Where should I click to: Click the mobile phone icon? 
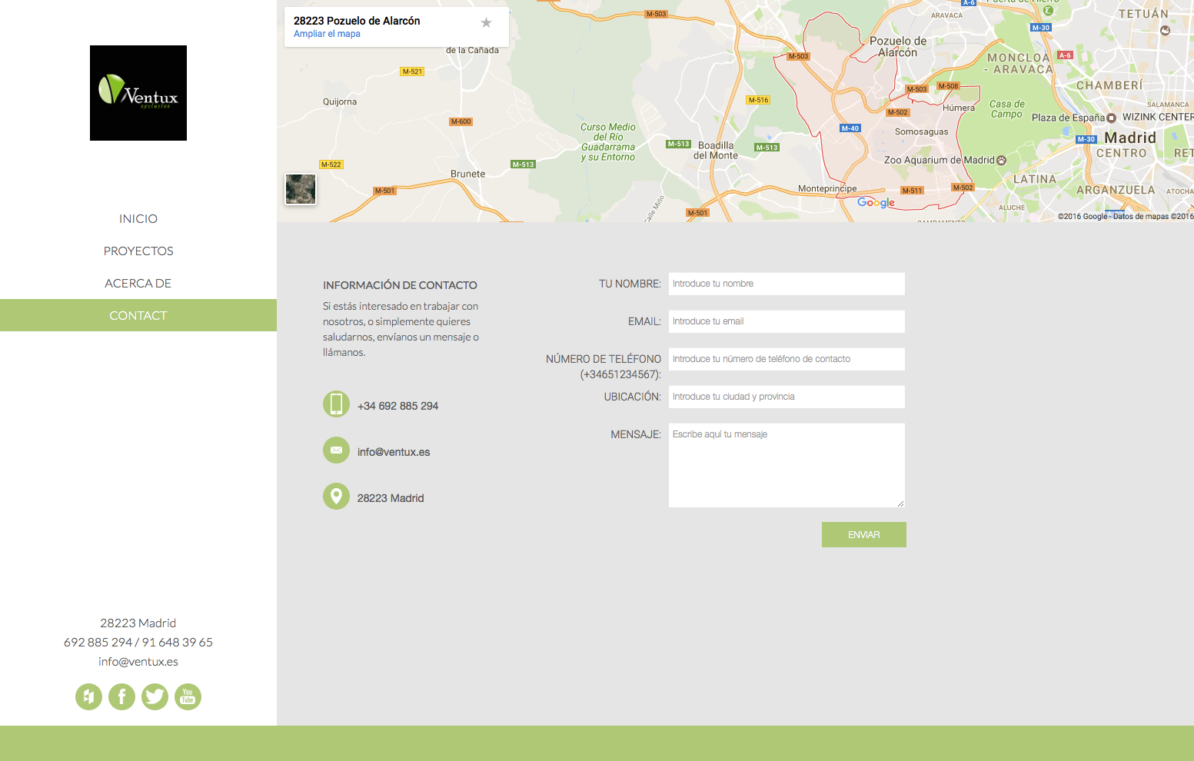[336, 404]
